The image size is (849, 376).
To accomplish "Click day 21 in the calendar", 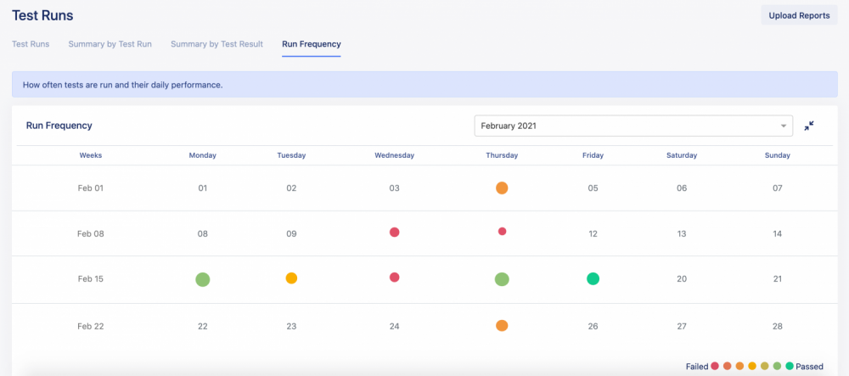I will click(778, 279).
